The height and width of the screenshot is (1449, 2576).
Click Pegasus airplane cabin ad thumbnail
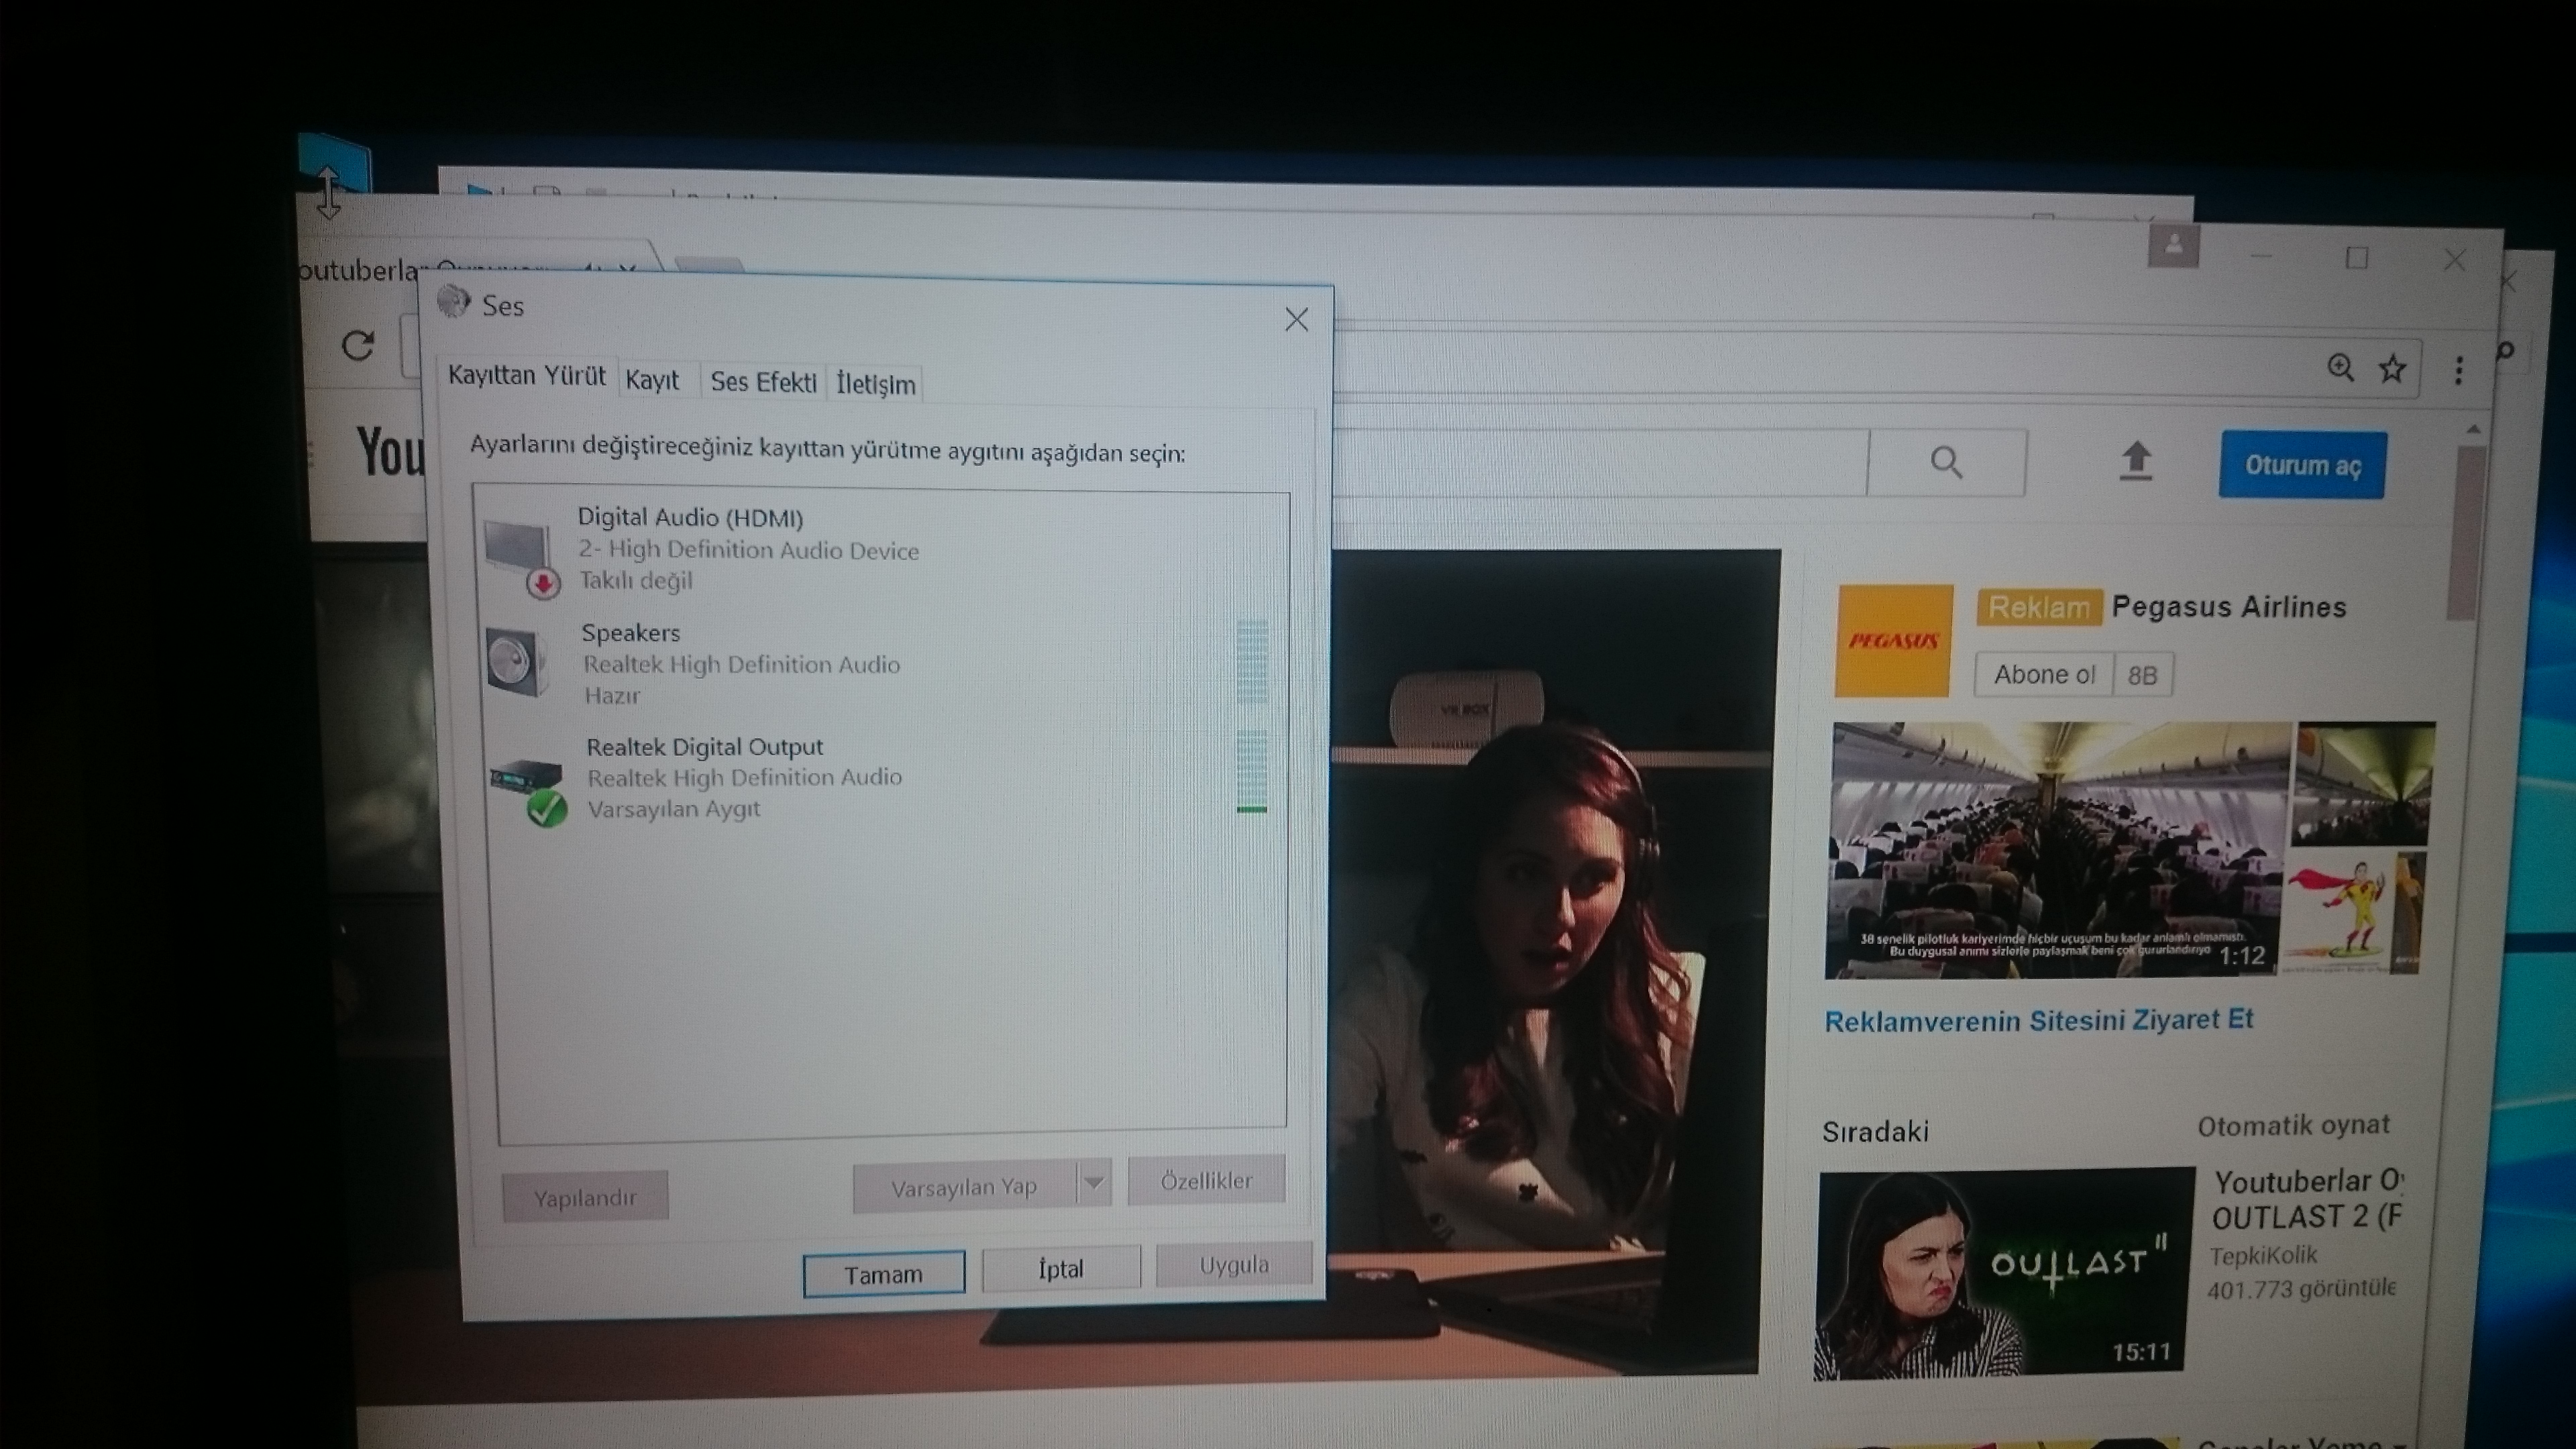point(2058,849)
